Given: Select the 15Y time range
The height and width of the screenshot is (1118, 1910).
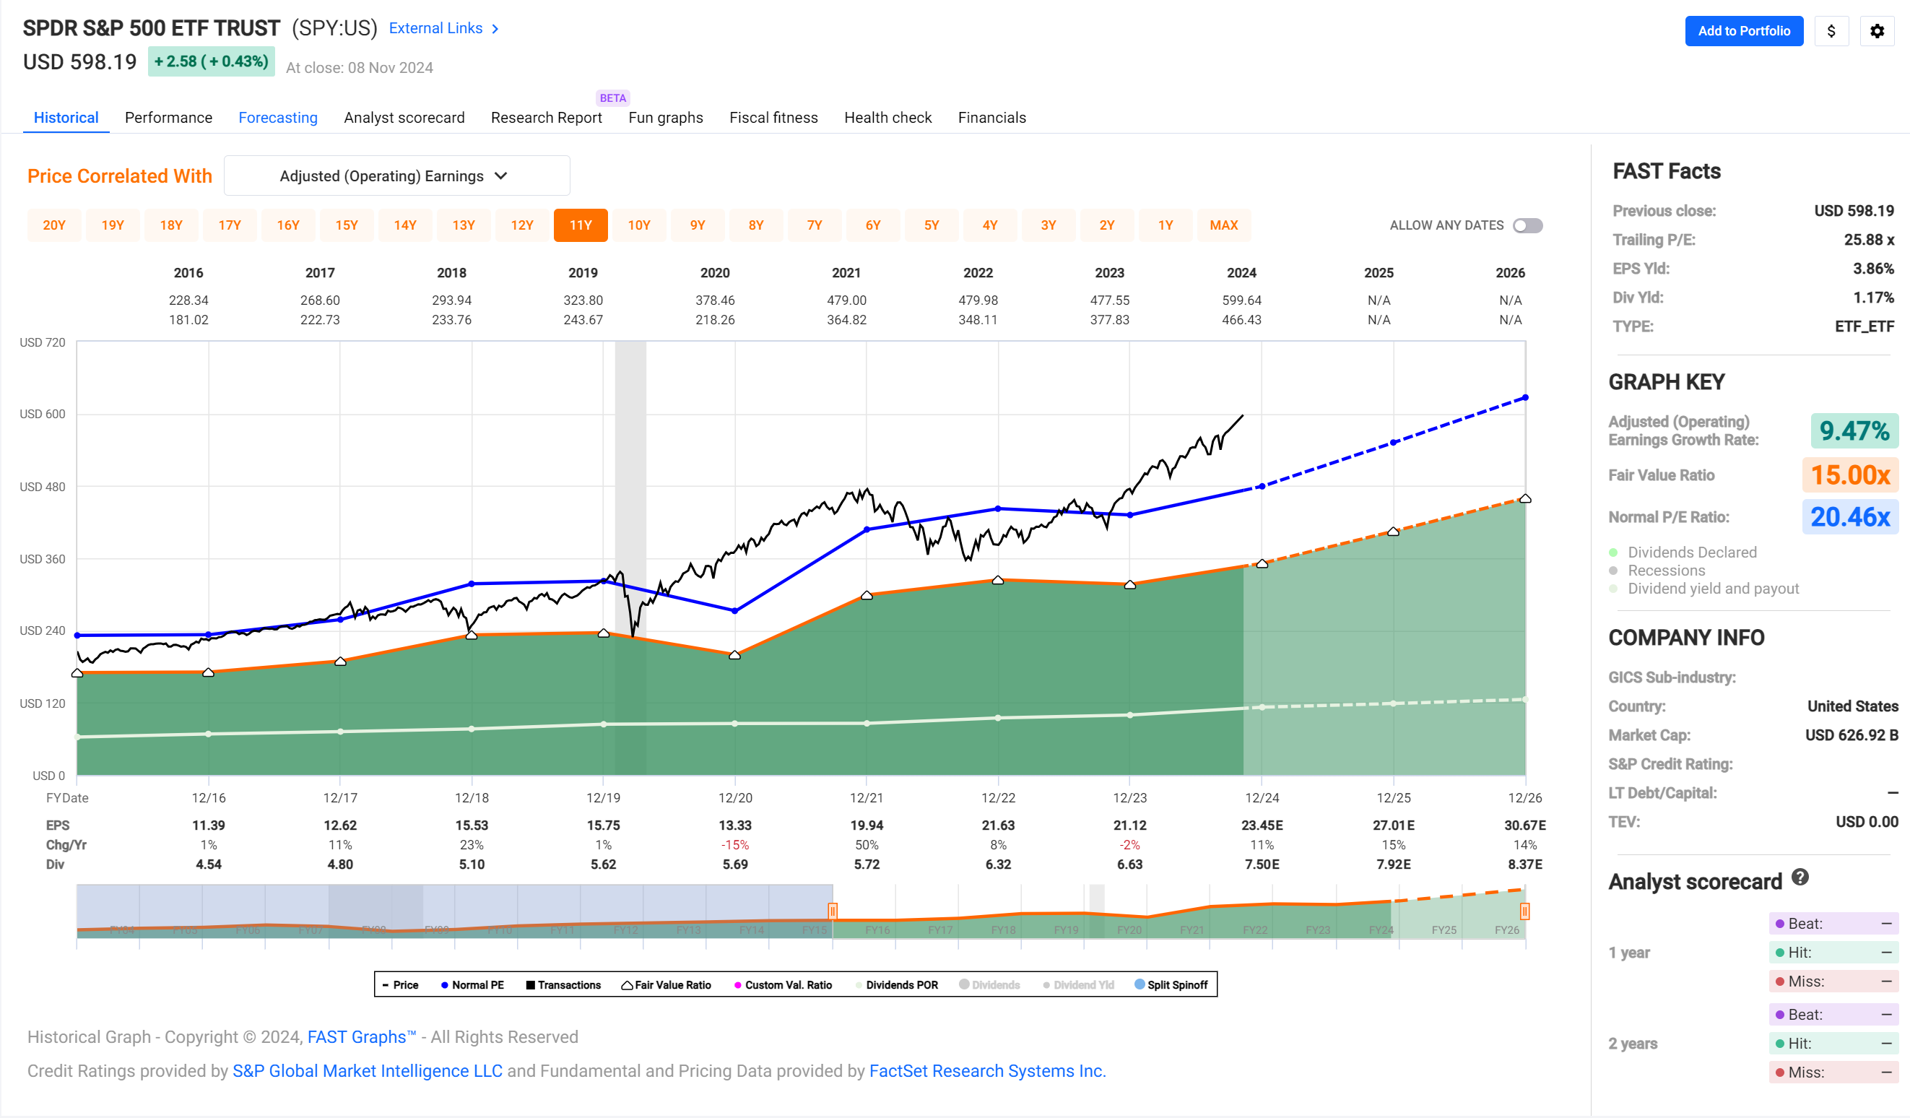Looking at the screenshot, I should (x=347, y=225).
